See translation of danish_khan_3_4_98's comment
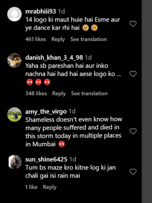The height and width of the screenshot is (203, 152). point(89,93)
